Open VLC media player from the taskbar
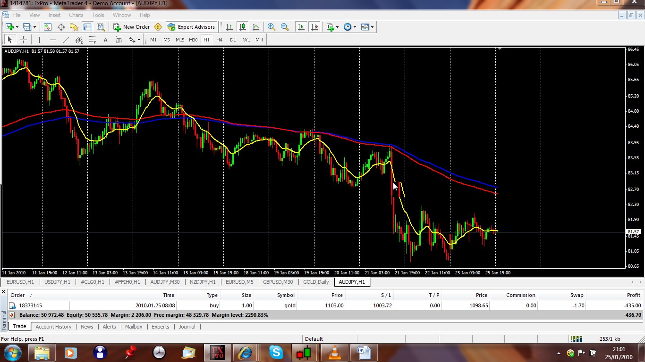 (334, 353)
